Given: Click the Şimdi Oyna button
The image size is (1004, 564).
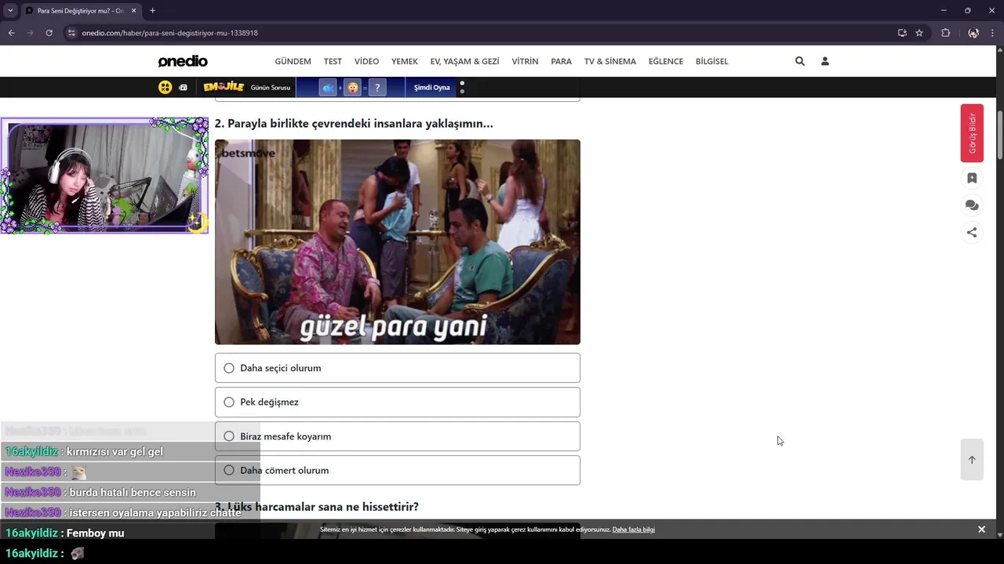Looking at the screenshot, I should point(431,88).
